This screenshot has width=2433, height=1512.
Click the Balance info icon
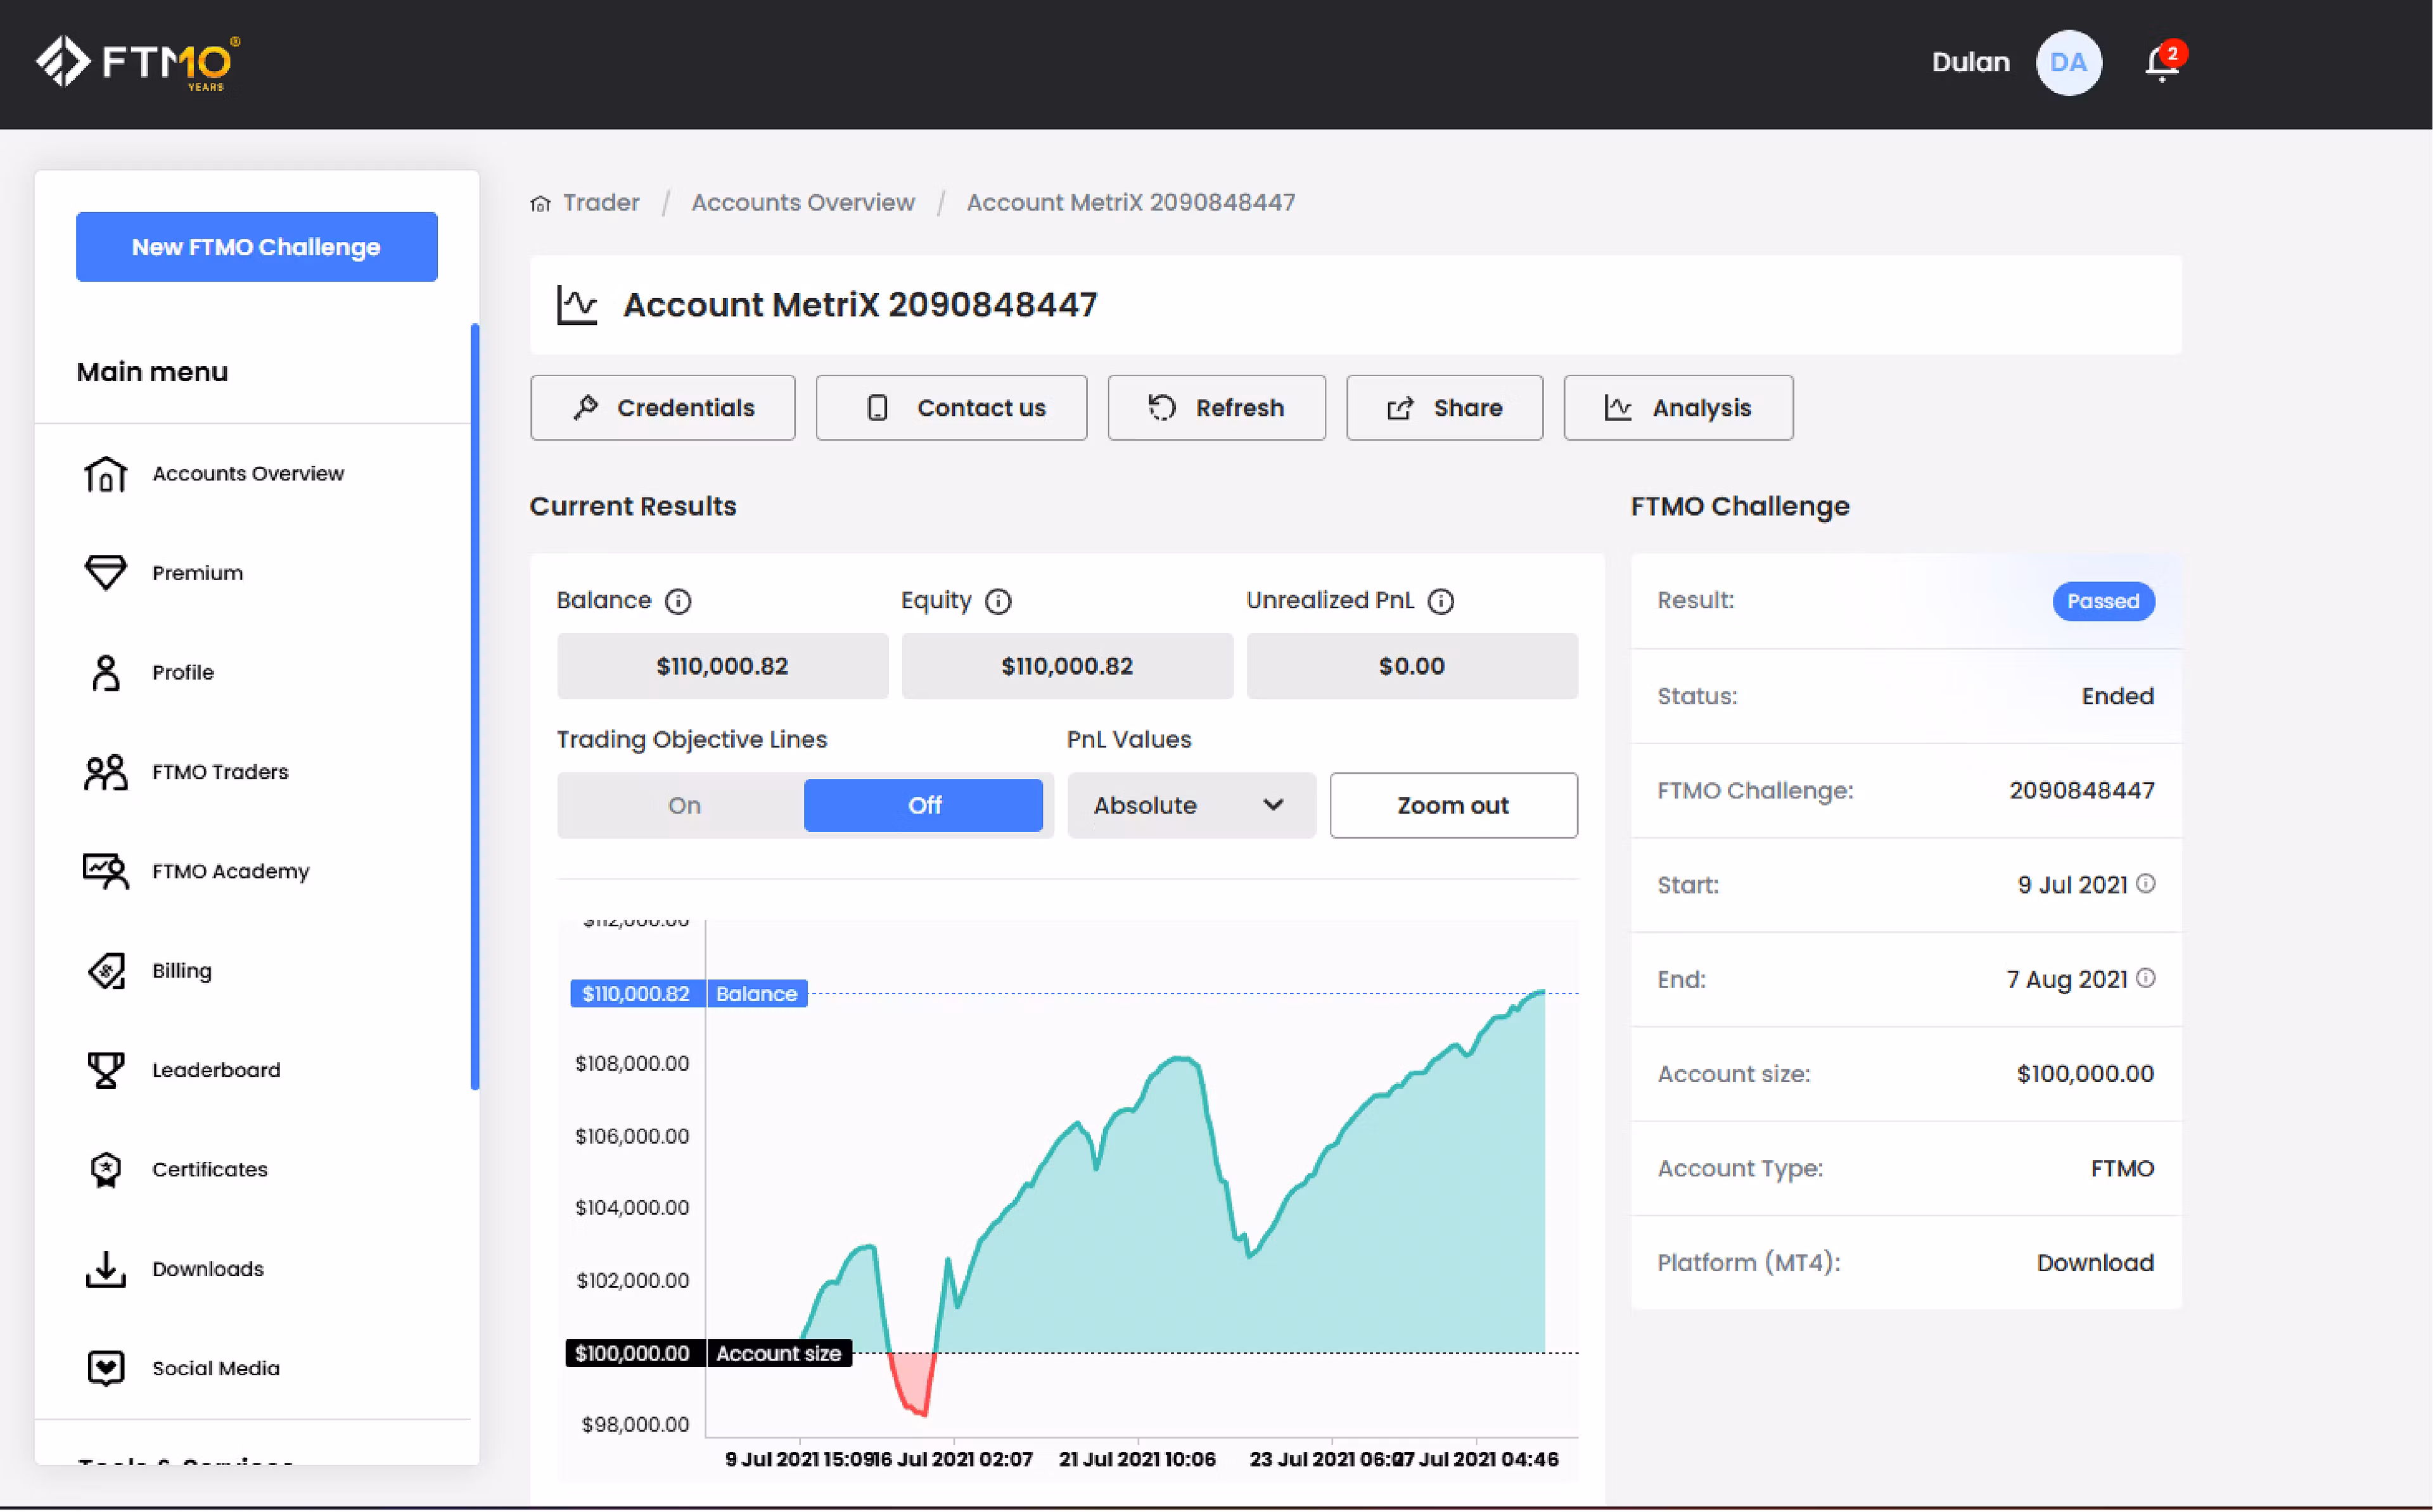679,601
